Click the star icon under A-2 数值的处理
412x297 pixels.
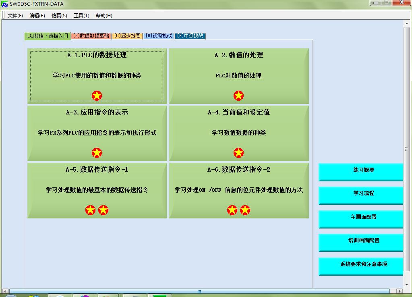click(x=238, y=96)
